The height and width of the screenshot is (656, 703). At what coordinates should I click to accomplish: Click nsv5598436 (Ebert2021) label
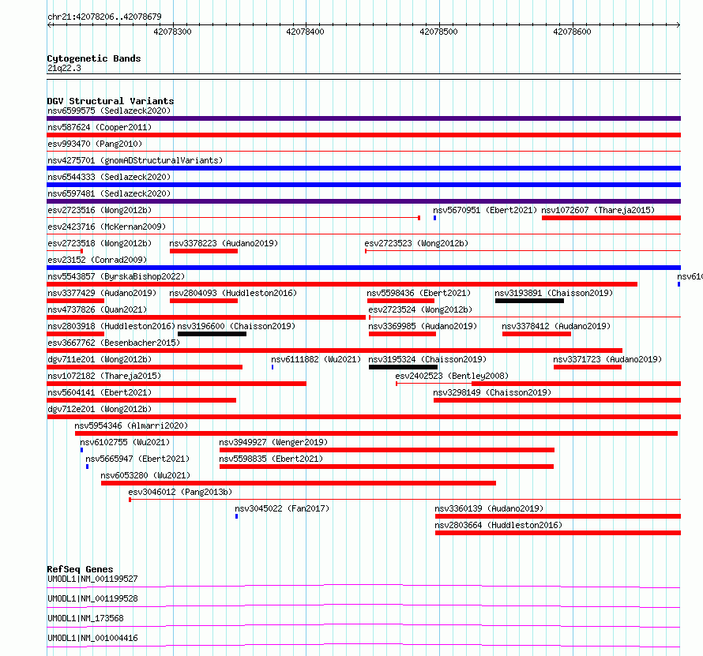coord(419,293)
